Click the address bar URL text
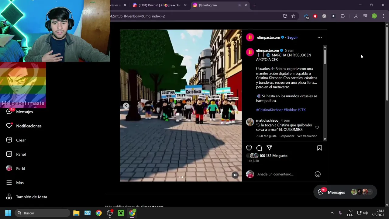 [138, 16]
